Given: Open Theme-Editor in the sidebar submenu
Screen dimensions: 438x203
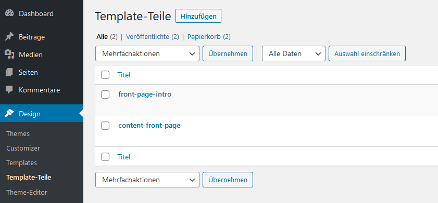Looking at the screenshot, I should pos(27,193).
